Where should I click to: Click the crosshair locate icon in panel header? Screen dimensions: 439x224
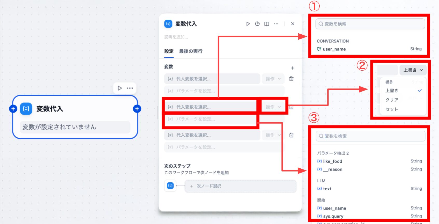tap(257, 24)
